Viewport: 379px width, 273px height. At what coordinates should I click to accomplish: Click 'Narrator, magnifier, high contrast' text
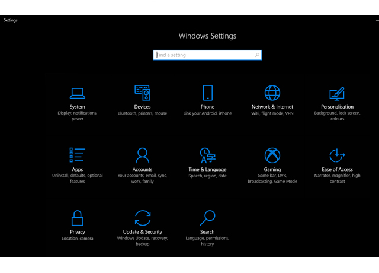pos(337,178)
